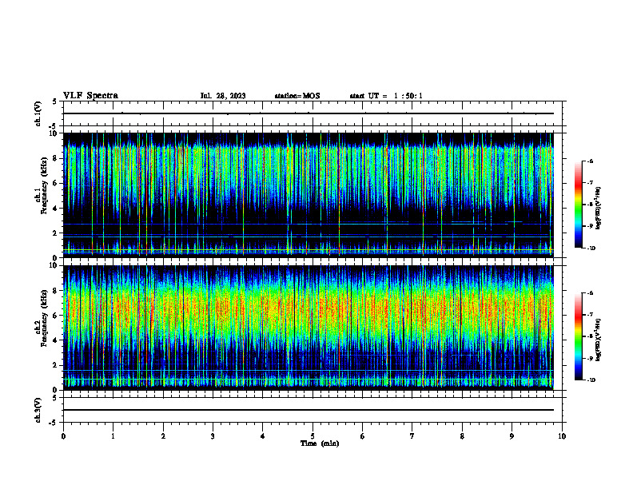Click time axis tick label "7"

pyautogui.click(x=412, y=436)
